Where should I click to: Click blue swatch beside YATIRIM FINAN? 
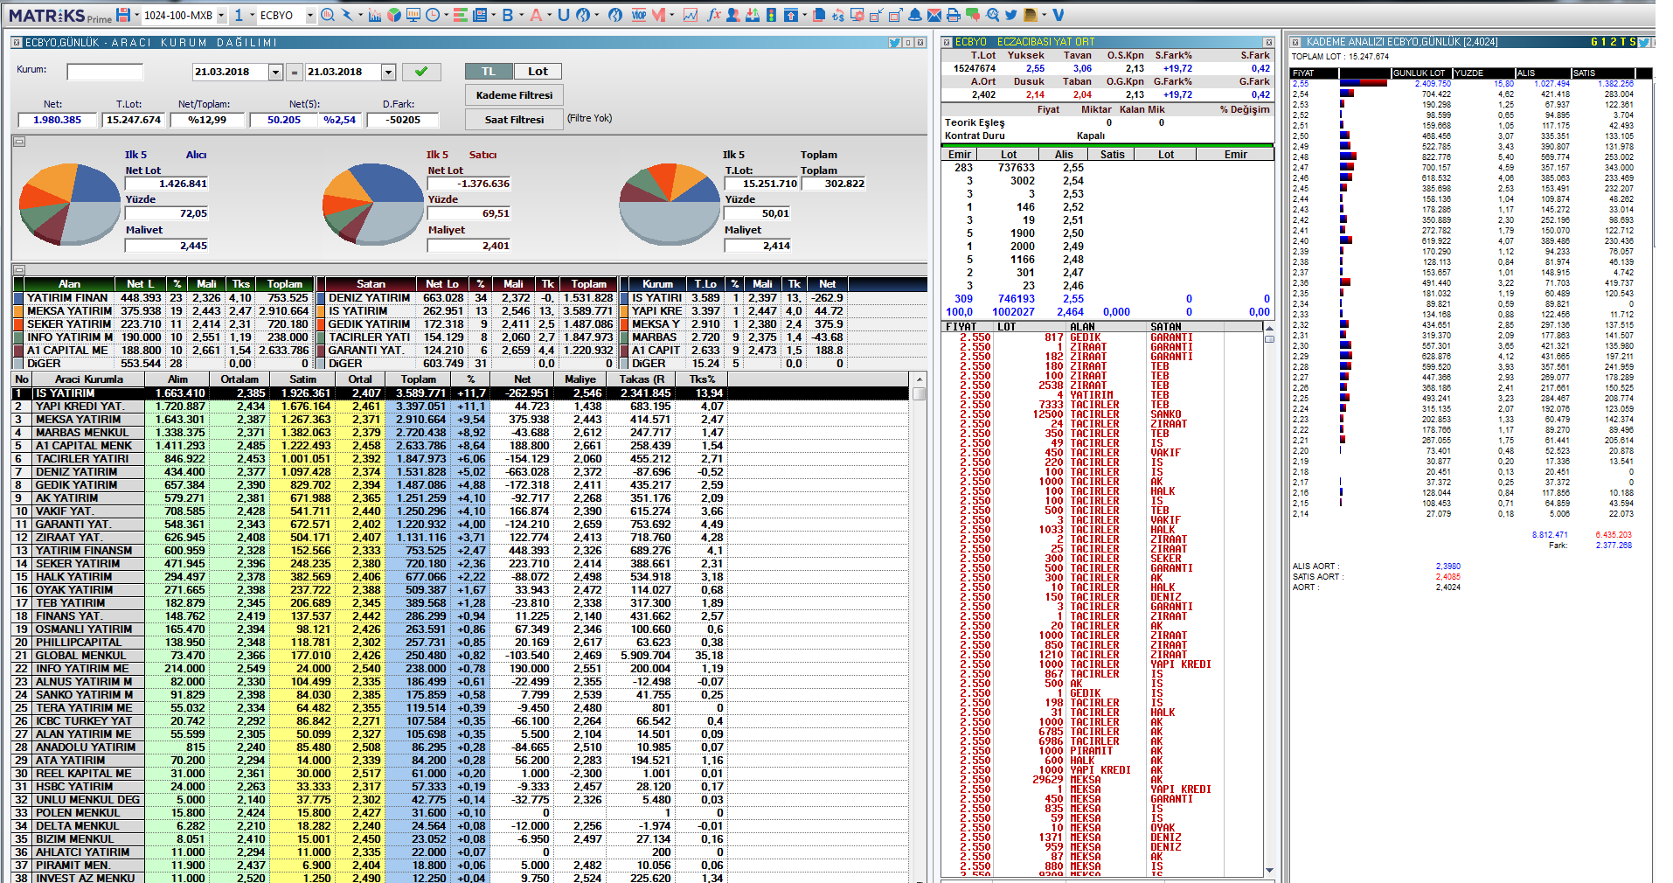coord(18,298)
